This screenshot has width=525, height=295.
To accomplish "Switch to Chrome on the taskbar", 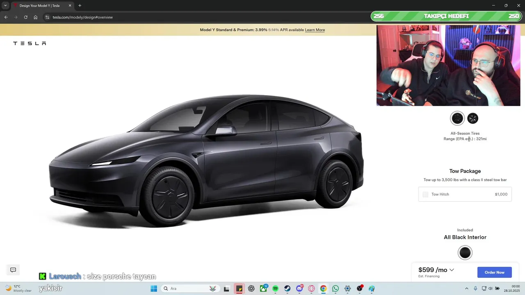I will (x=323, y=288).
